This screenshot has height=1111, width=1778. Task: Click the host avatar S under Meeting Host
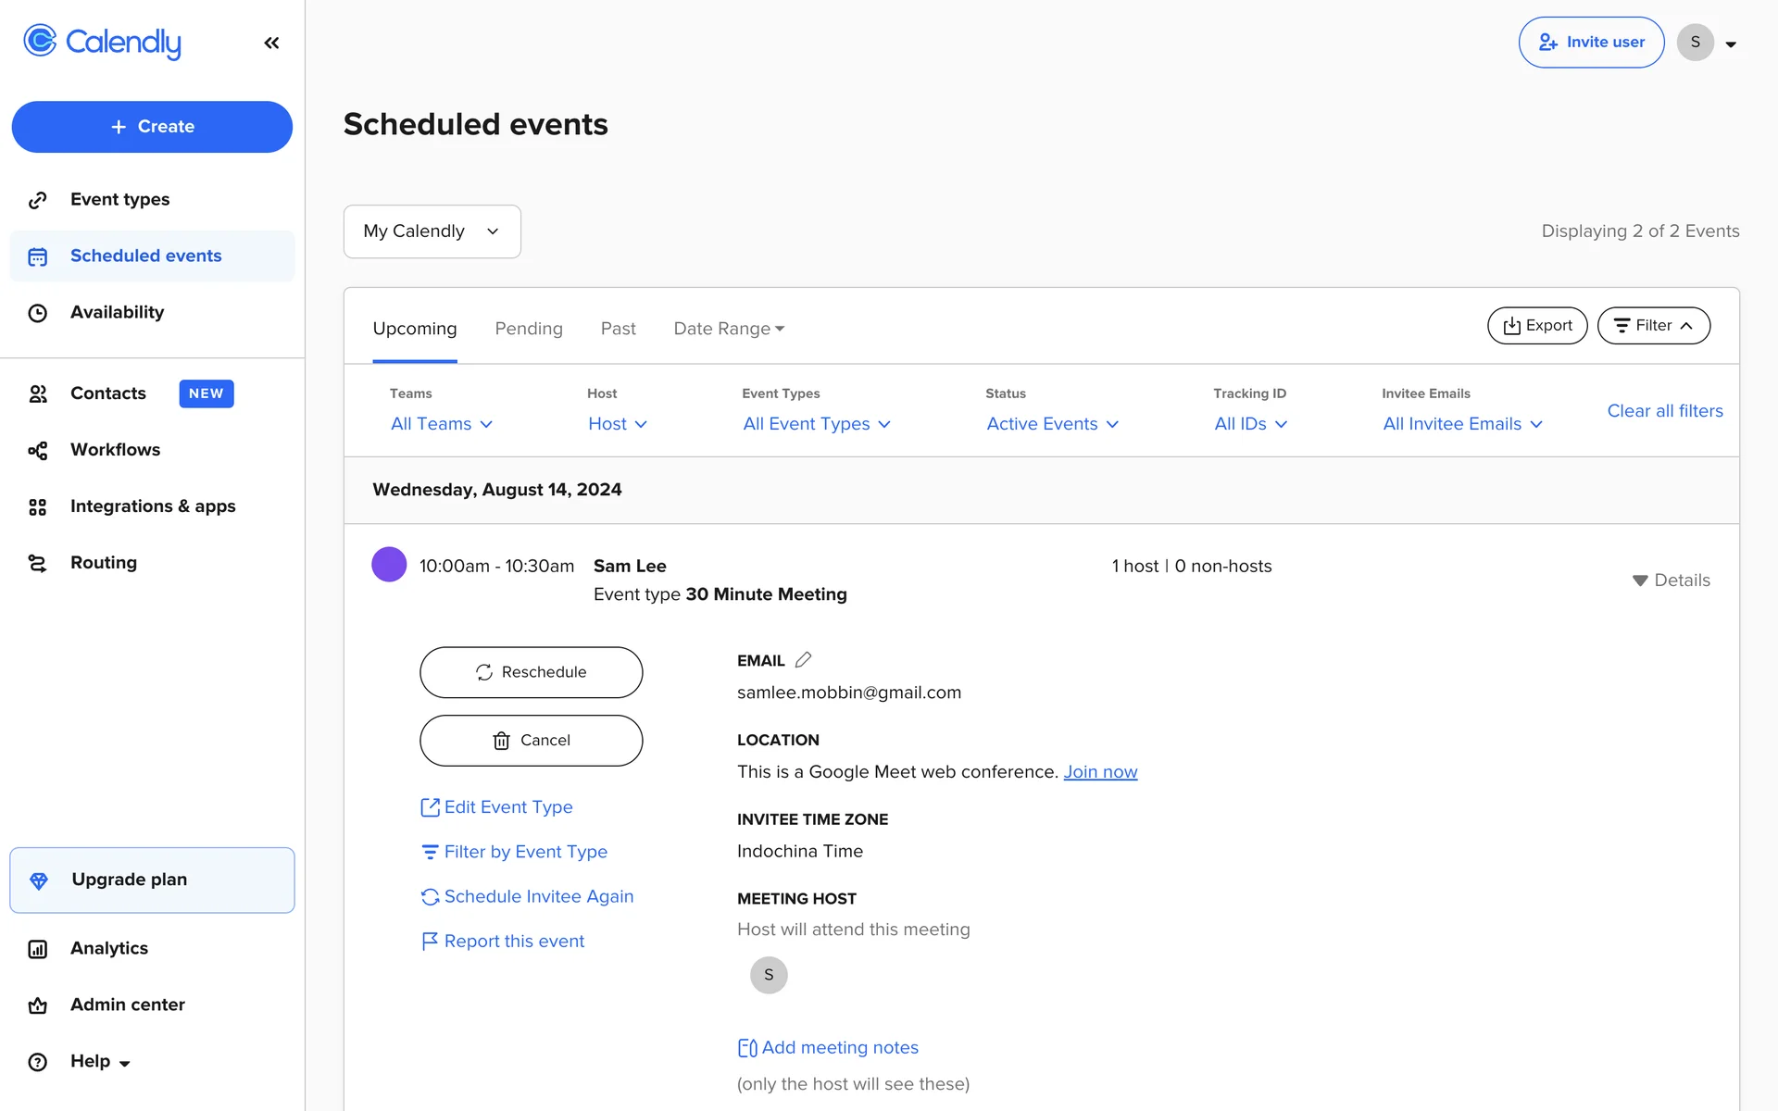pos(769,975)
